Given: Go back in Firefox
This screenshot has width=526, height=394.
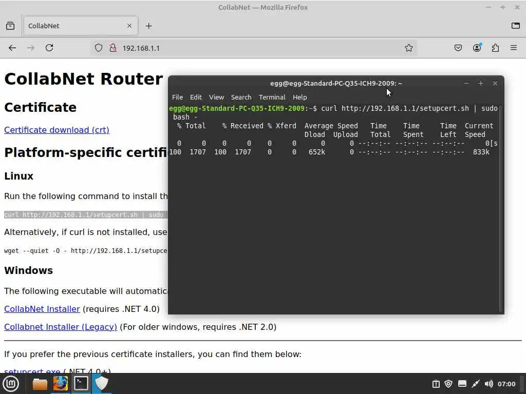Looking at the screenshot, I should tap(12, 48).
